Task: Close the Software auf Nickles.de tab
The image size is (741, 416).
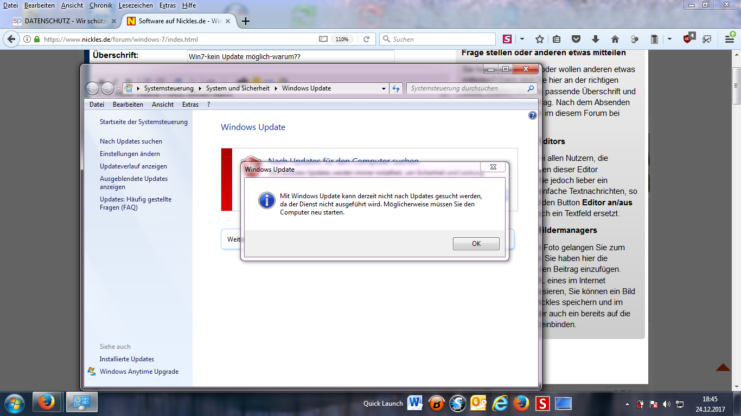Action: pos(228,21)
